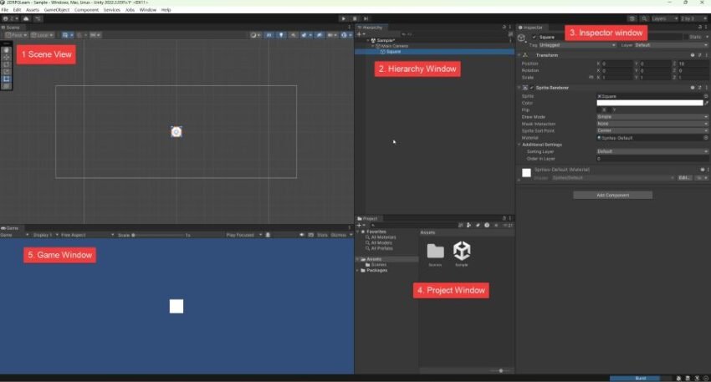Select the Hand view tool

(x=7, y=50)
